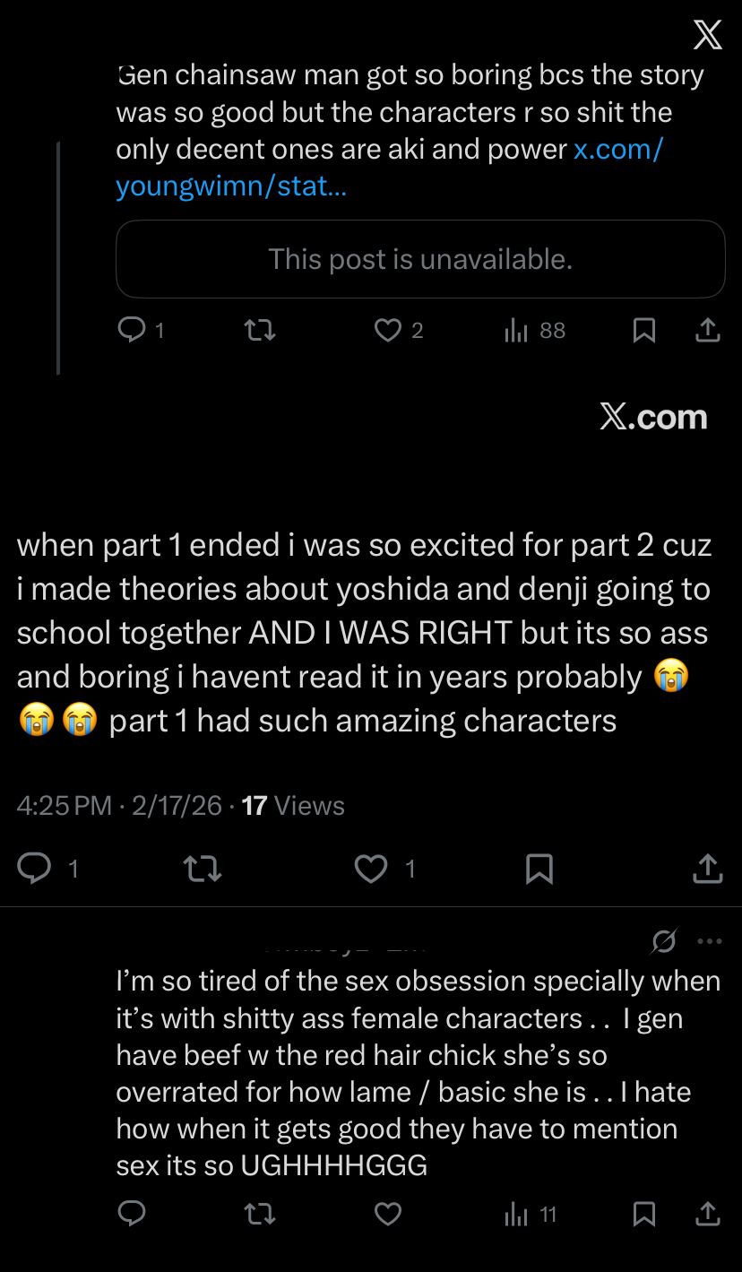This screenshot has height=1272, width=742.
Task: Tap the 'This post is unavailable' box
Action: click(x=420, y=259)
